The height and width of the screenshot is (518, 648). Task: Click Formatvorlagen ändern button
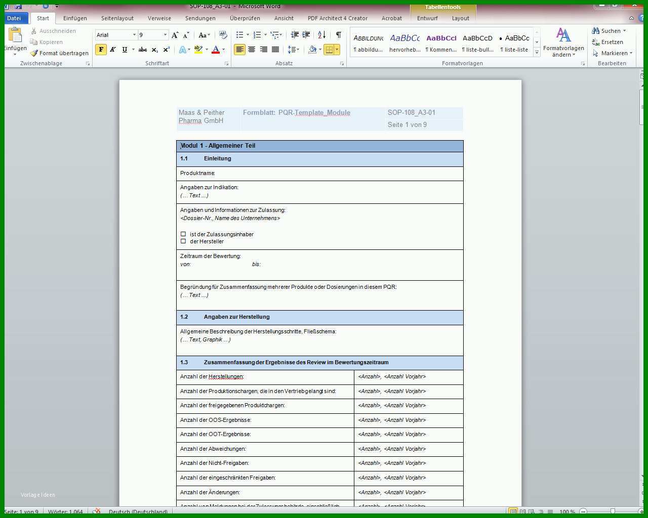click(x=563, y=42)
